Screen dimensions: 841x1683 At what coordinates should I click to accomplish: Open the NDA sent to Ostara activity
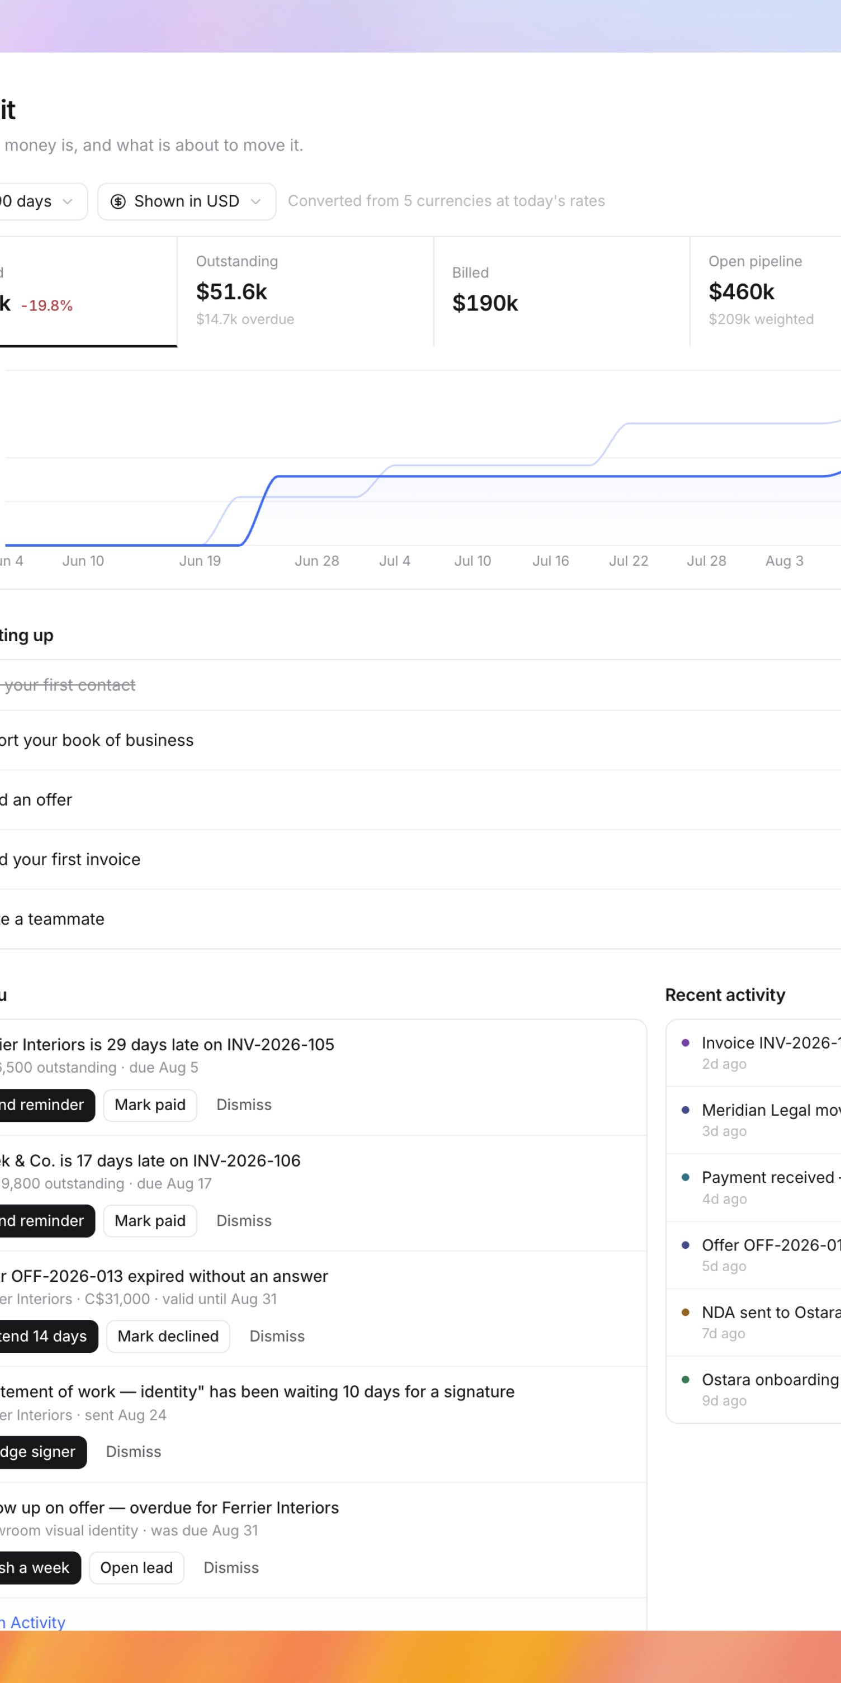coord(754,1322)
